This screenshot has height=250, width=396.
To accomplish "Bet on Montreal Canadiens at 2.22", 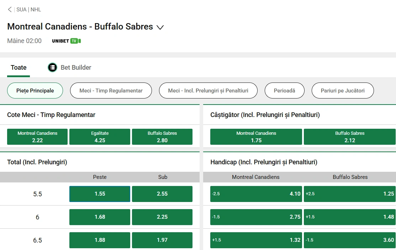I will pos(37,137).
